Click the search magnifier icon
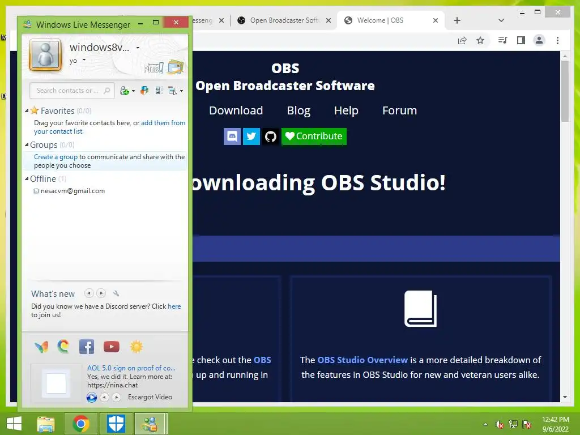The image size is (580, 435). click(x=107, y=91)
